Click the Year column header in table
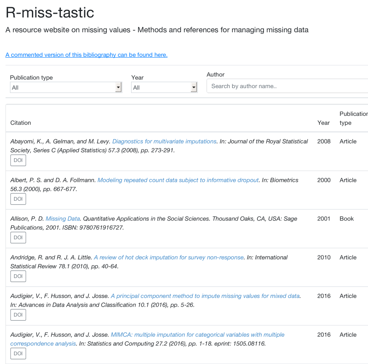This screenshot has height=364, width=368. coord(324,123)
